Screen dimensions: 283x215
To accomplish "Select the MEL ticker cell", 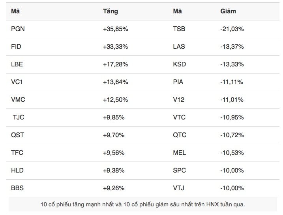I will tap(179, 153).
